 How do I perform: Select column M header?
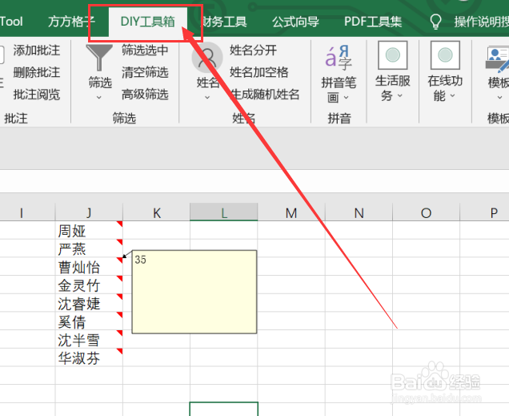coord(291,213)
